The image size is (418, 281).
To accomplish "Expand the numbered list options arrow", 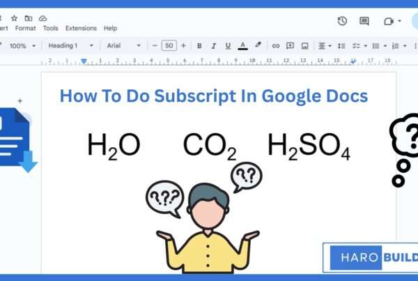I will pyautogui.click(x=405, y=46).
